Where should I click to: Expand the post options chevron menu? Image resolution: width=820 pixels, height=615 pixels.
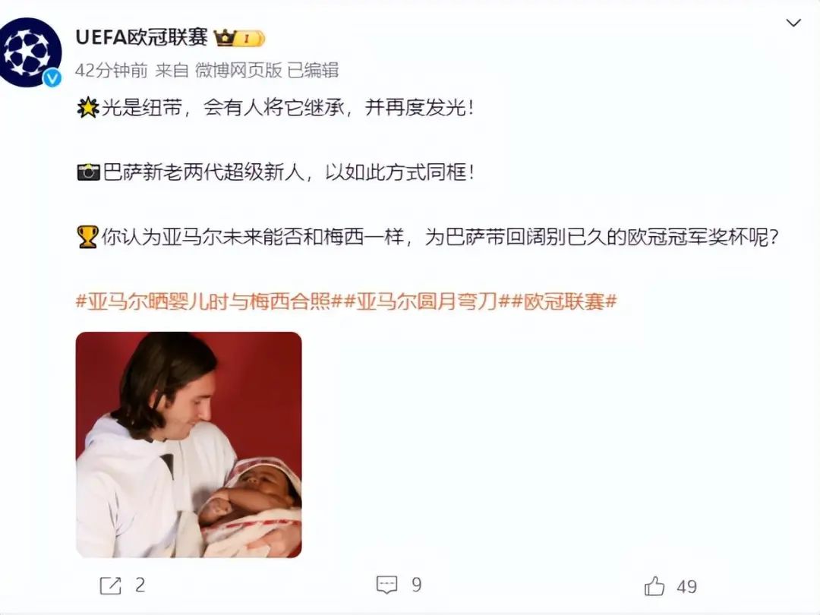point(793,23)
